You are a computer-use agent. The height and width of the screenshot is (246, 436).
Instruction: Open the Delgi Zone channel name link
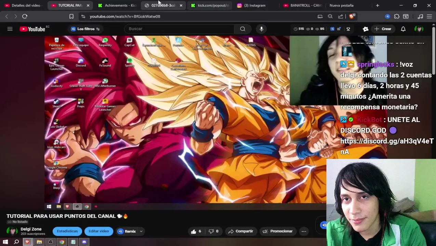click(31, 229)
